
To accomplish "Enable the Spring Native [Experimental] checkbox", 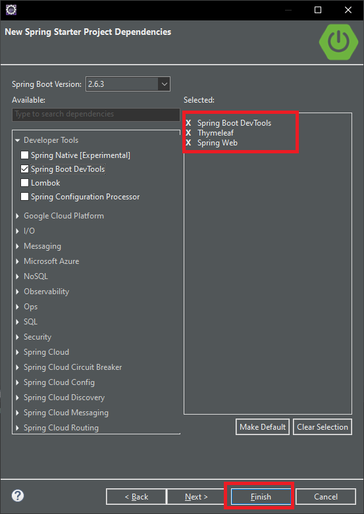I will coord(24,155).
